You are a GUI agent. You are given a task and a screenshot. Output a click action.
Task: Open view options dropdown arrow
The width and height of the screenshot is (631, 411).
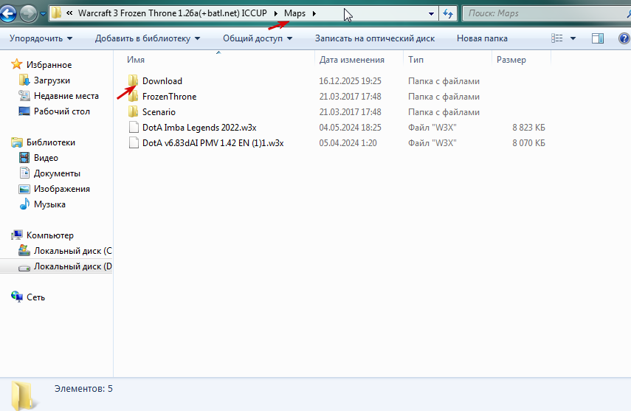point(573,38)
